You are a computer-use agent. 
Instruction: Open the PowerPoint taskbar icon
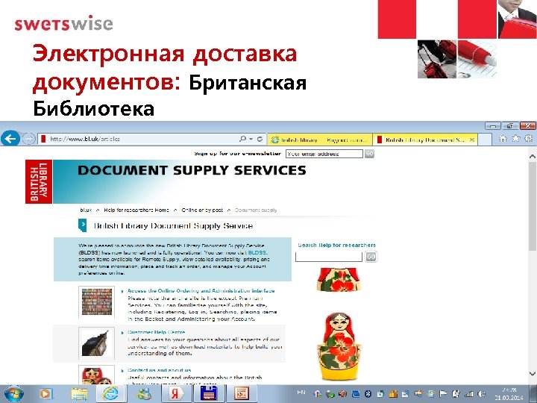pos(242,393)
